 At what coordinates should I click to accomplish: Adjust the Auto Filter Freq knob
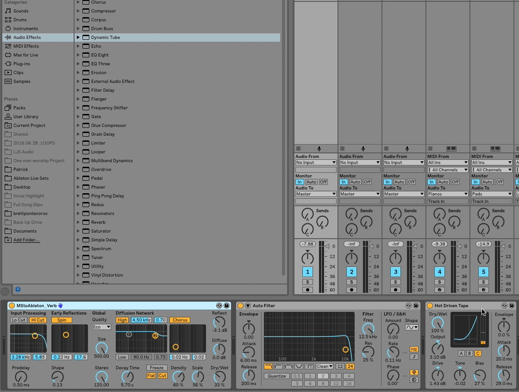(368, 329)
